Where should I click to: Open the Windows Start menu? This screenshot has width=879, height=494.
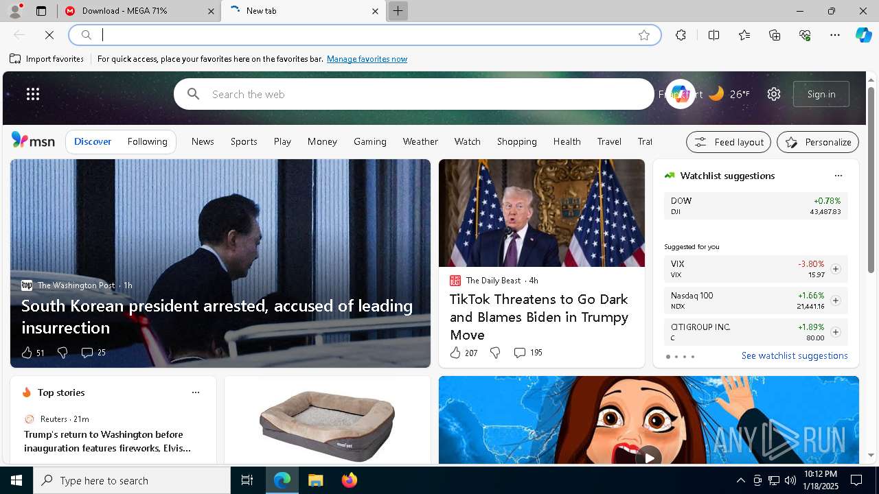16,480
